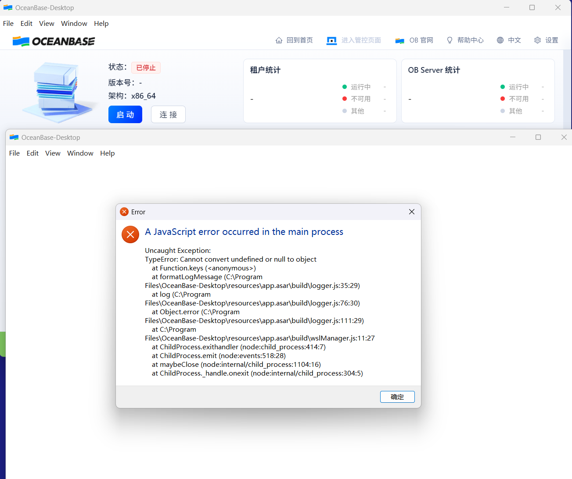Open Help menu in back window
Screen dimensions: 572x479
tap(101, 24)
